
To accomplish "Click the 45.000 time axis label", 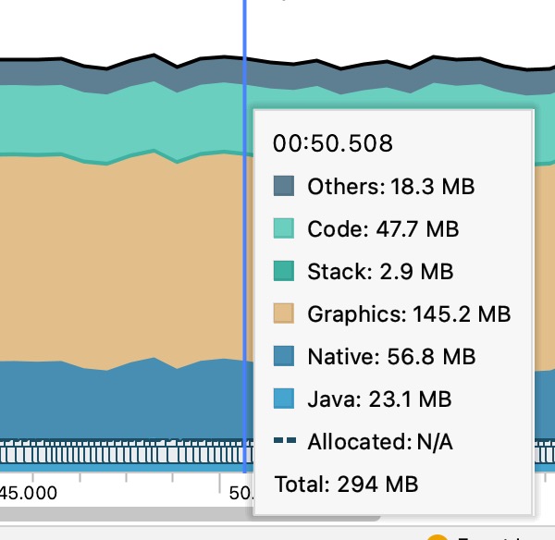I will point(28,493).
